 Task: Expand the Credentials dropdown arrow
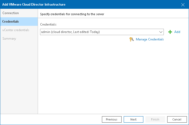(161, 32)
